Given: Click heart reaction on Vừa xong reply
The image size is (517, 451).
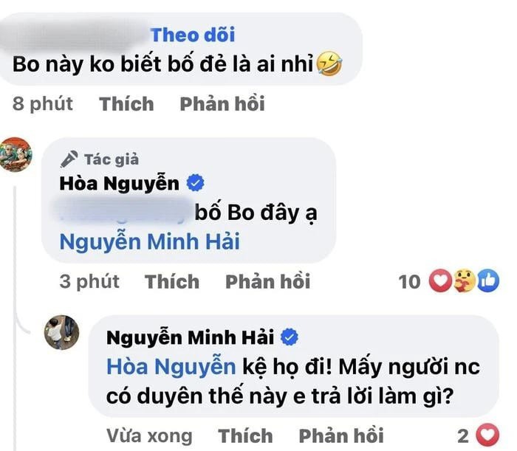Looking at the screenshot, I should (488, 435).
